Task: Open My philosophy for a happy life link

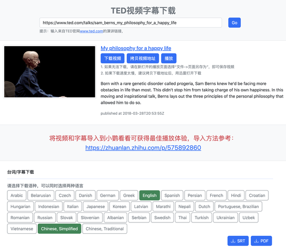Action: pos(136,48)
